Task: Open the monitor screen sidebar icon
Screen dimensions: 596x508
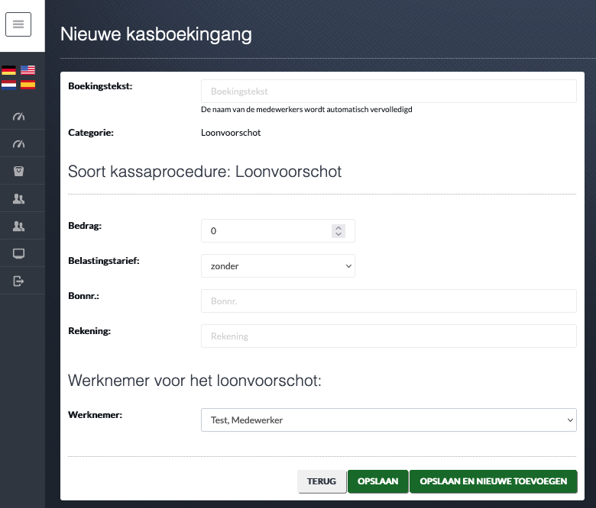Action: [x=18, y=253]
